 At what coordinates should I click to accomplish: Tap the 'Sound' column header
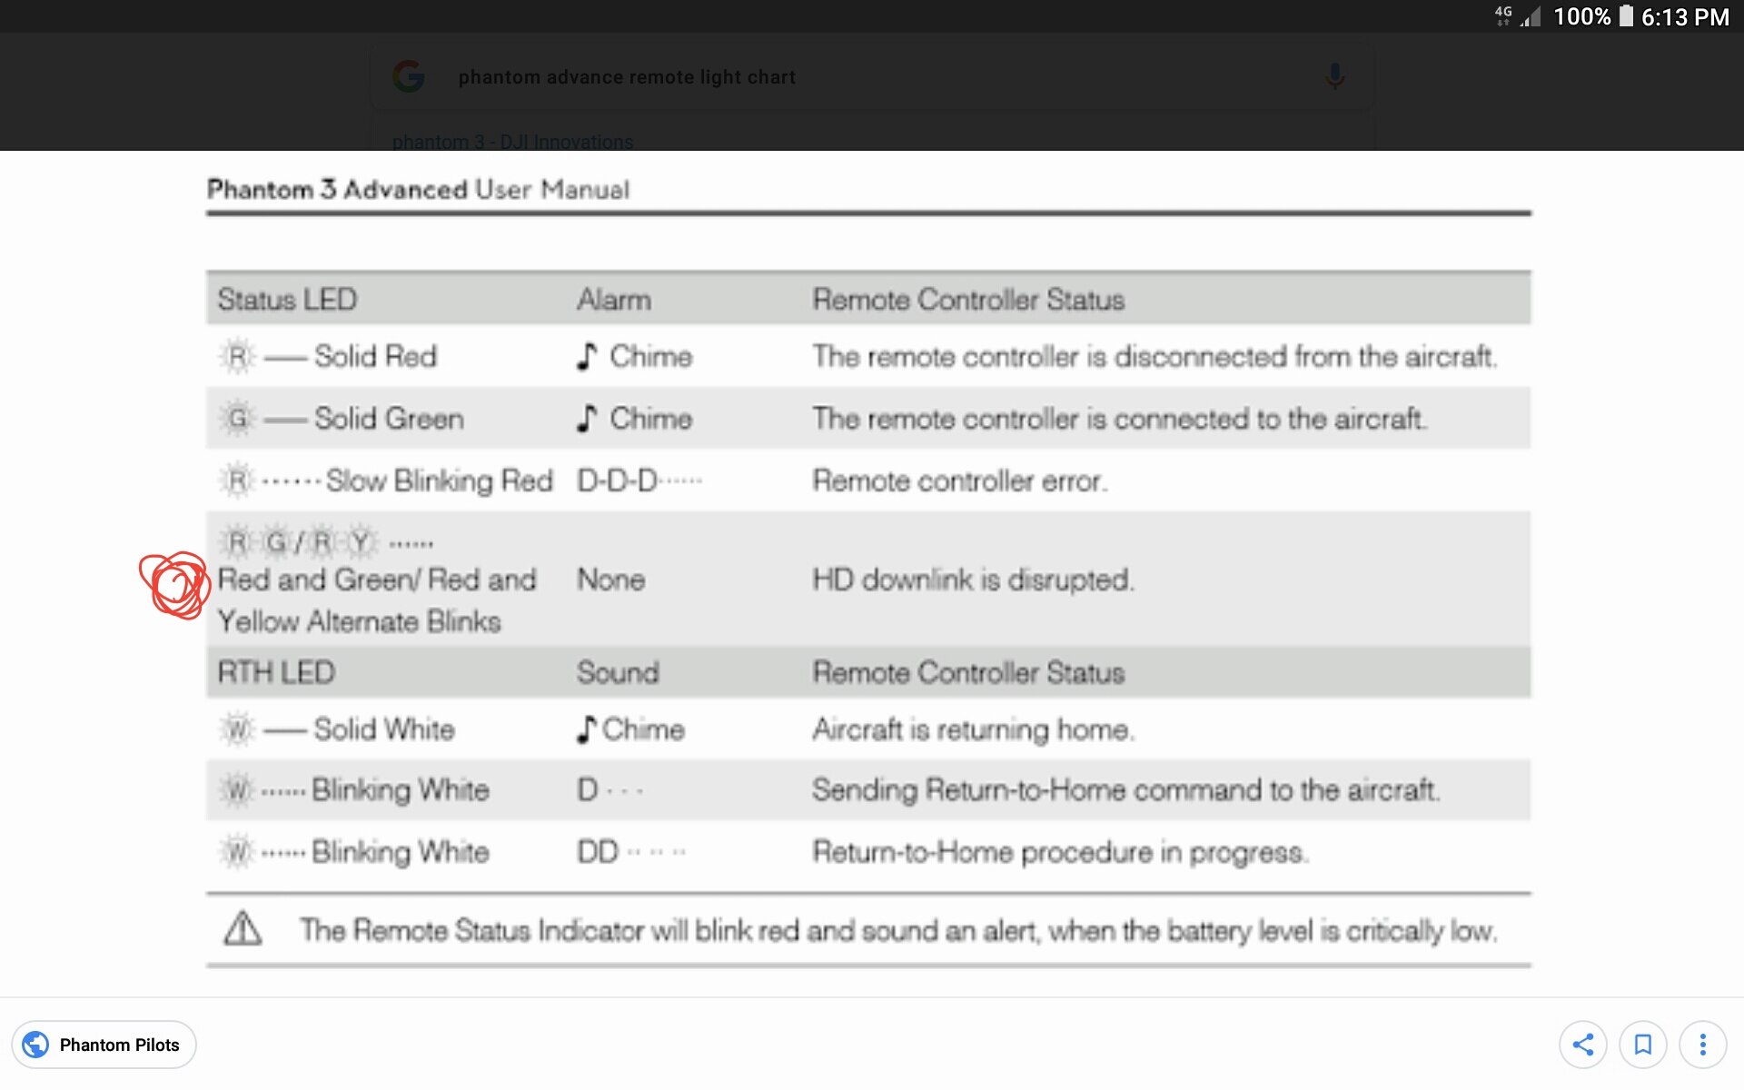(618, 672)
